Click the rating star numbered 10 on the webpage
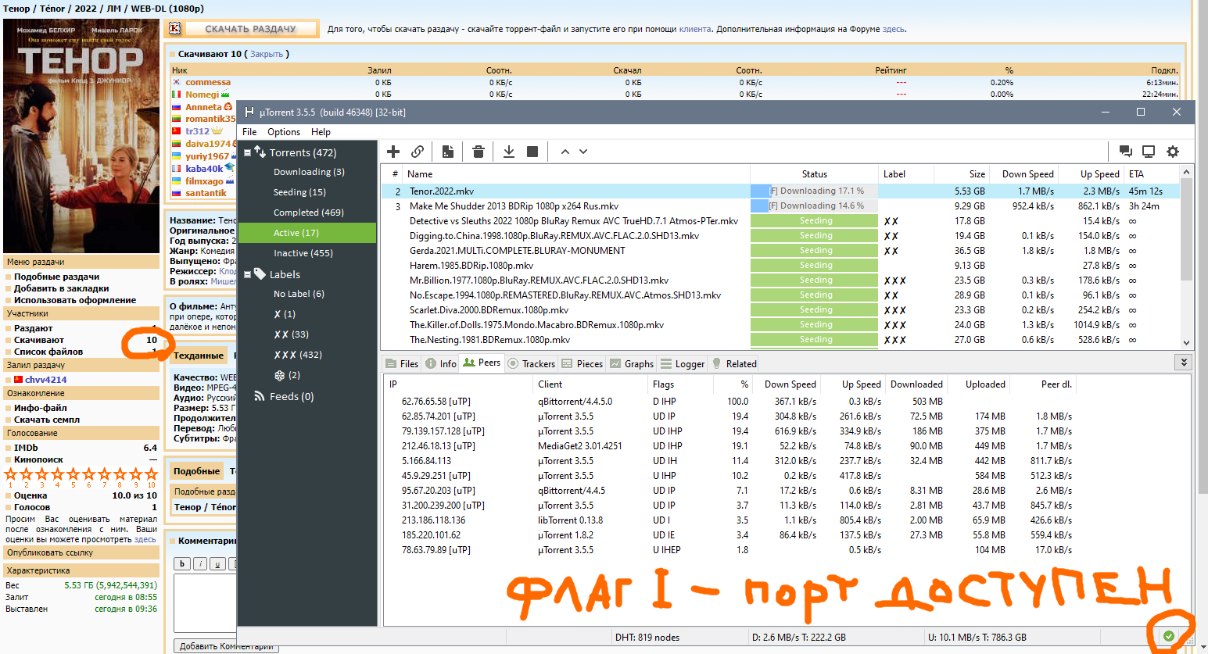This screenshot has width=1208, height=654. point(152,474)
